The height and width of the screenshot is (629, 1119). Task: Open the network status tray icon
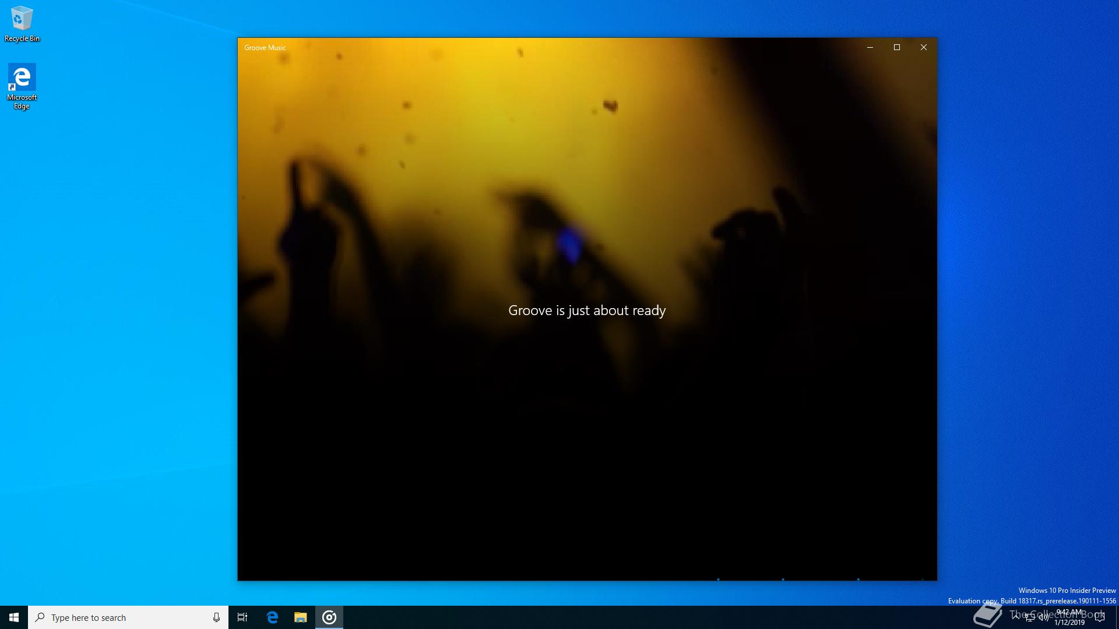[x=1030, y=617]
